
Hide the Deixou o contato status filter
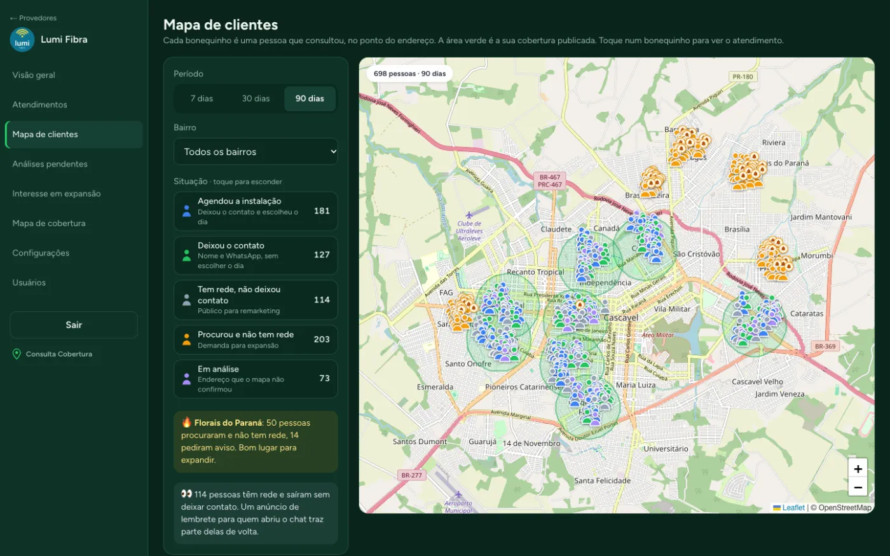click(x=256, y=255)
